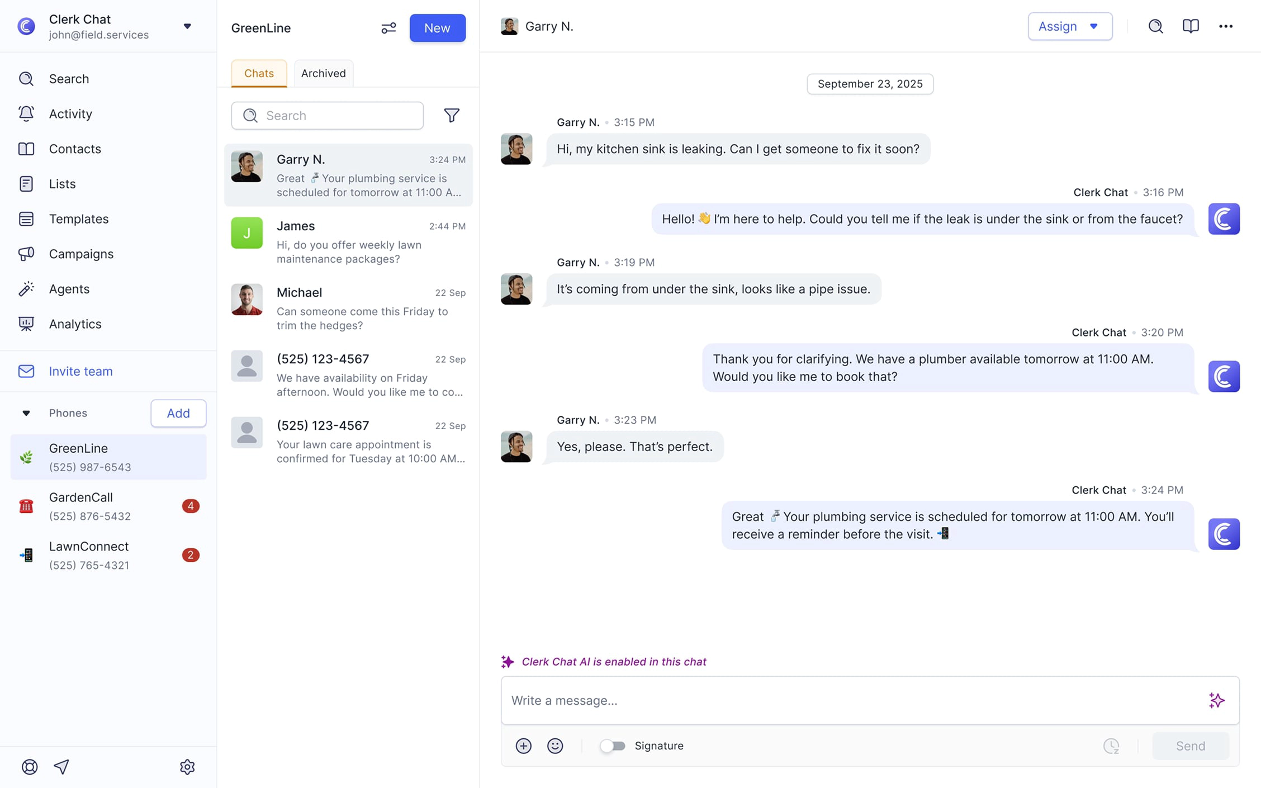Open Campaigns in the sidebar
The image size is (1261, 788).
tap(81, 254)
